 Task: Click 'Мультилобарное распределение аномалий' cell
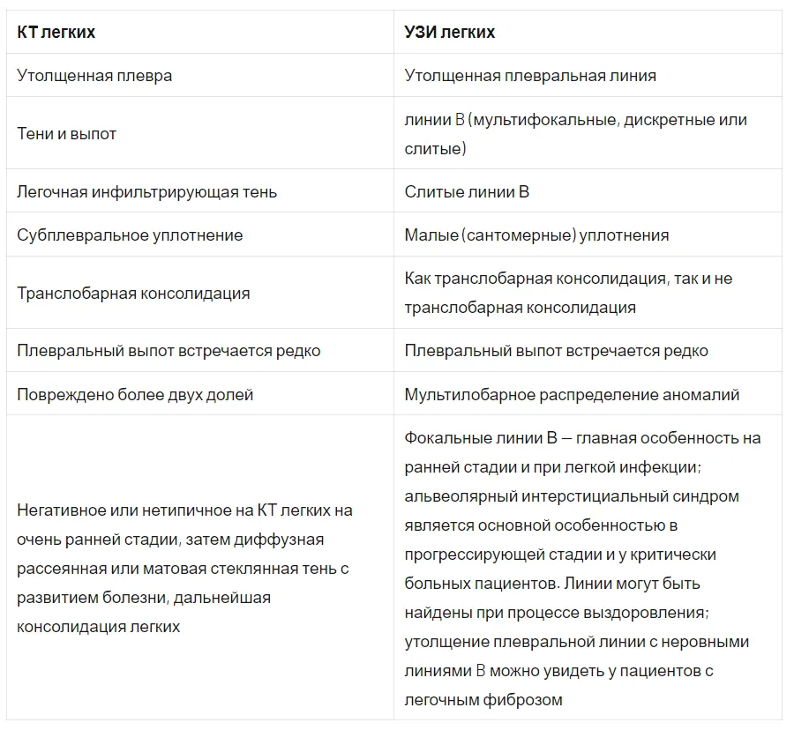572,394
